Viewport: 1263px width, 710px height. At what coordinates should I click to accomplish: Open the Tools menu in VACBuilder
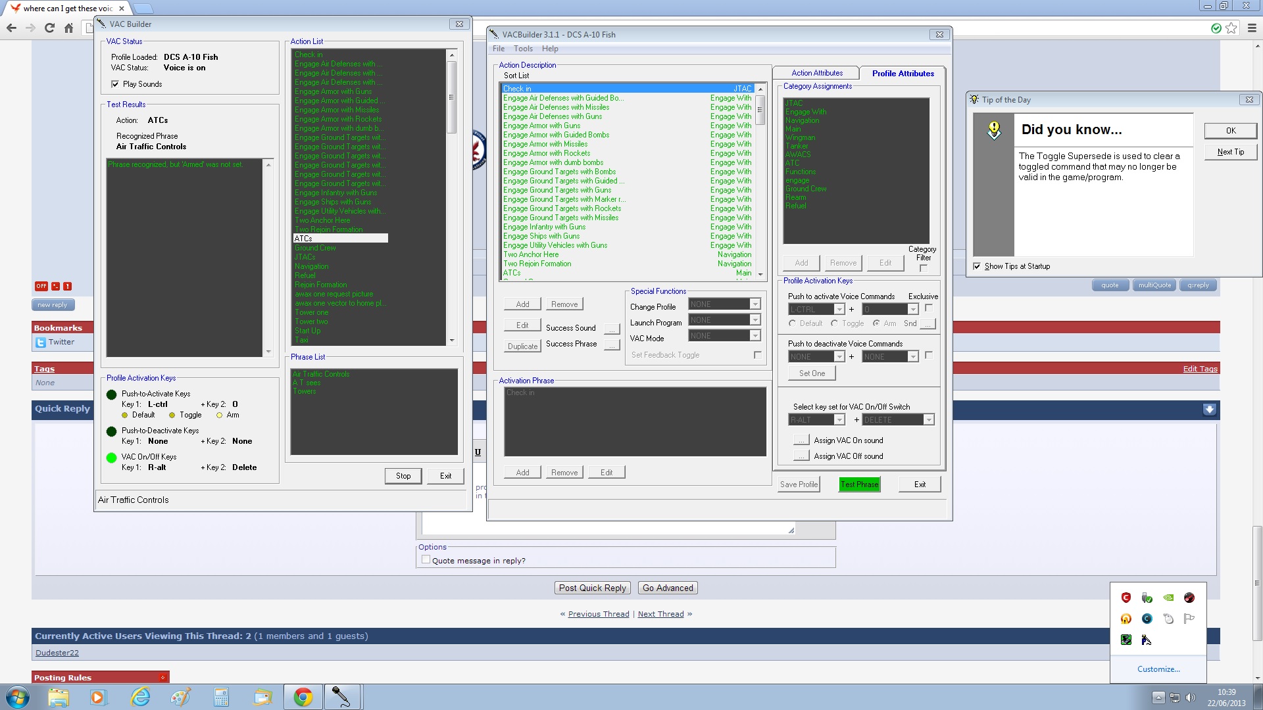click(x=523, y=49)
